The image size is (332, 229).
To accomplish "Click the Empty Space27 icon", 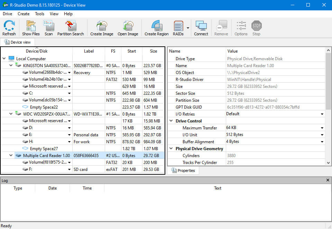I will tap(25, 148).
